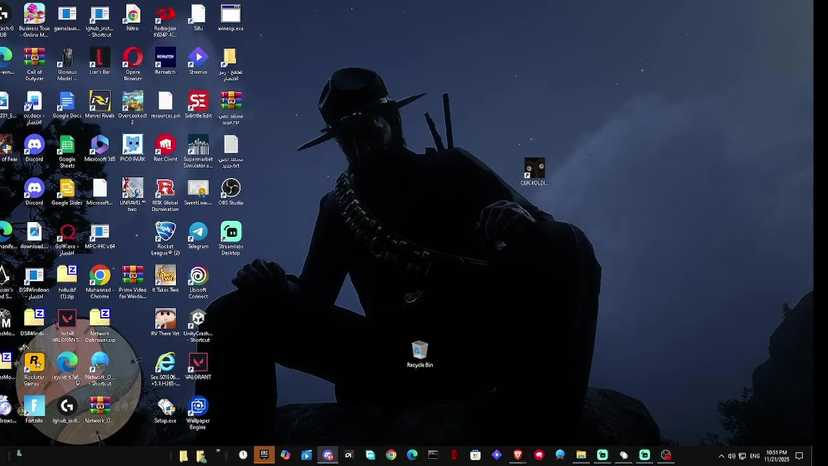828x466 pixels.
Task: Open Microsoft Store taskbar icon
Action: coord(475,455)
